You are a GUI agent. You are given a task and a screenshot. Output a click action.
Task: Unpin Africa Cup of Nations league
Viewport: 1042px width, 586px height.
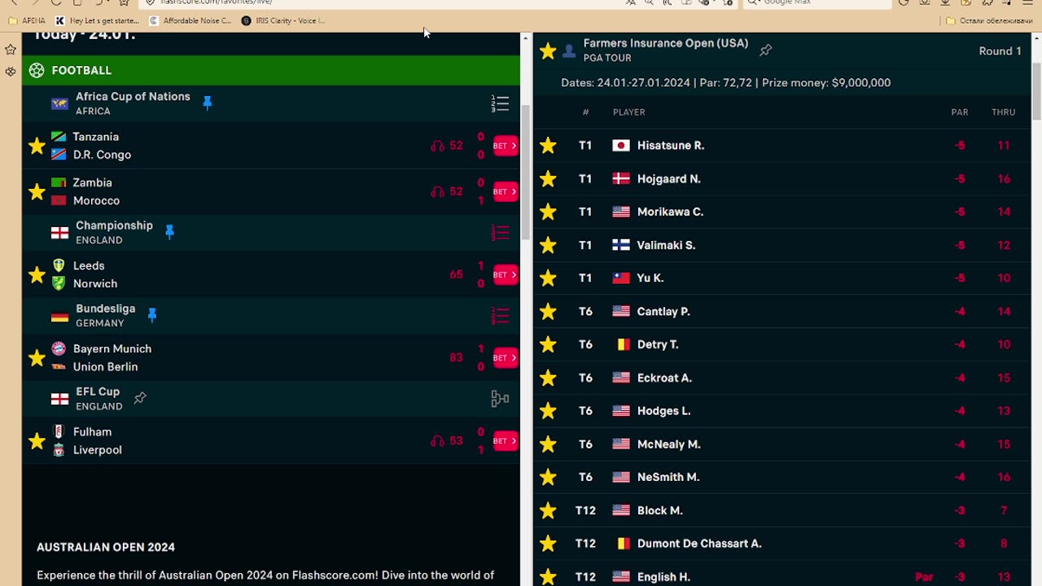[207, 103]
